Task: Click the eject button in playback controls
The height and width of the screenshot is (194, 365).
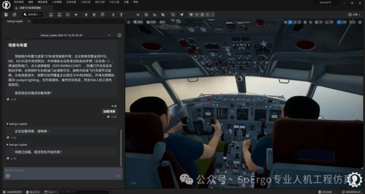Action: click(208, 15)
